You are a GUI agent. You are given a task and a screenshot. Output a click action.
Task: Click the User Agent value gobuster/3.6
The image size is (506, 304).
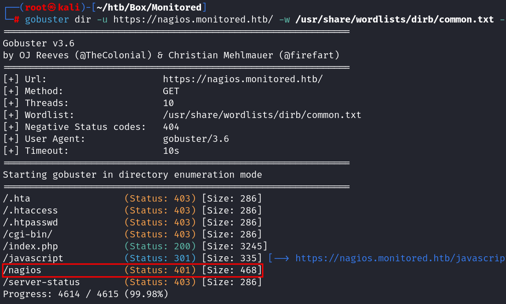click(196, 139)
